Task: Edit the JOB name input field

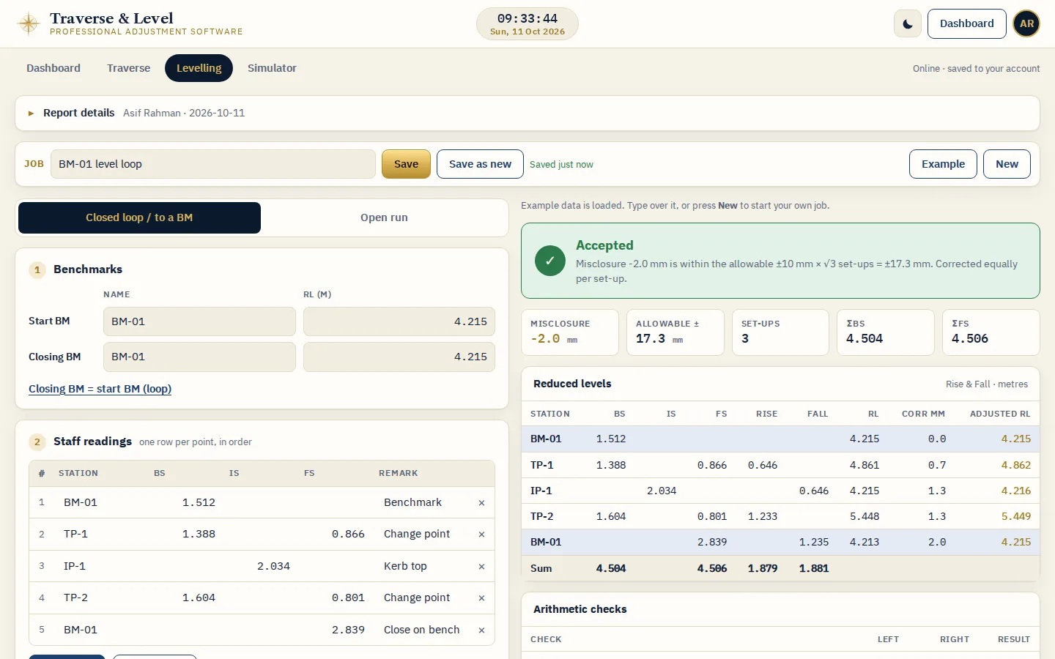Action: coord(212,164)
